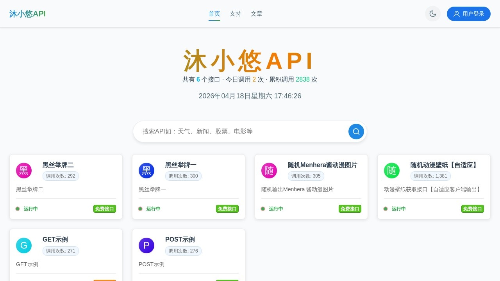The image size is (500, 281).
Task: Click the POST示例 purple P icon
Action: (146, 245)
